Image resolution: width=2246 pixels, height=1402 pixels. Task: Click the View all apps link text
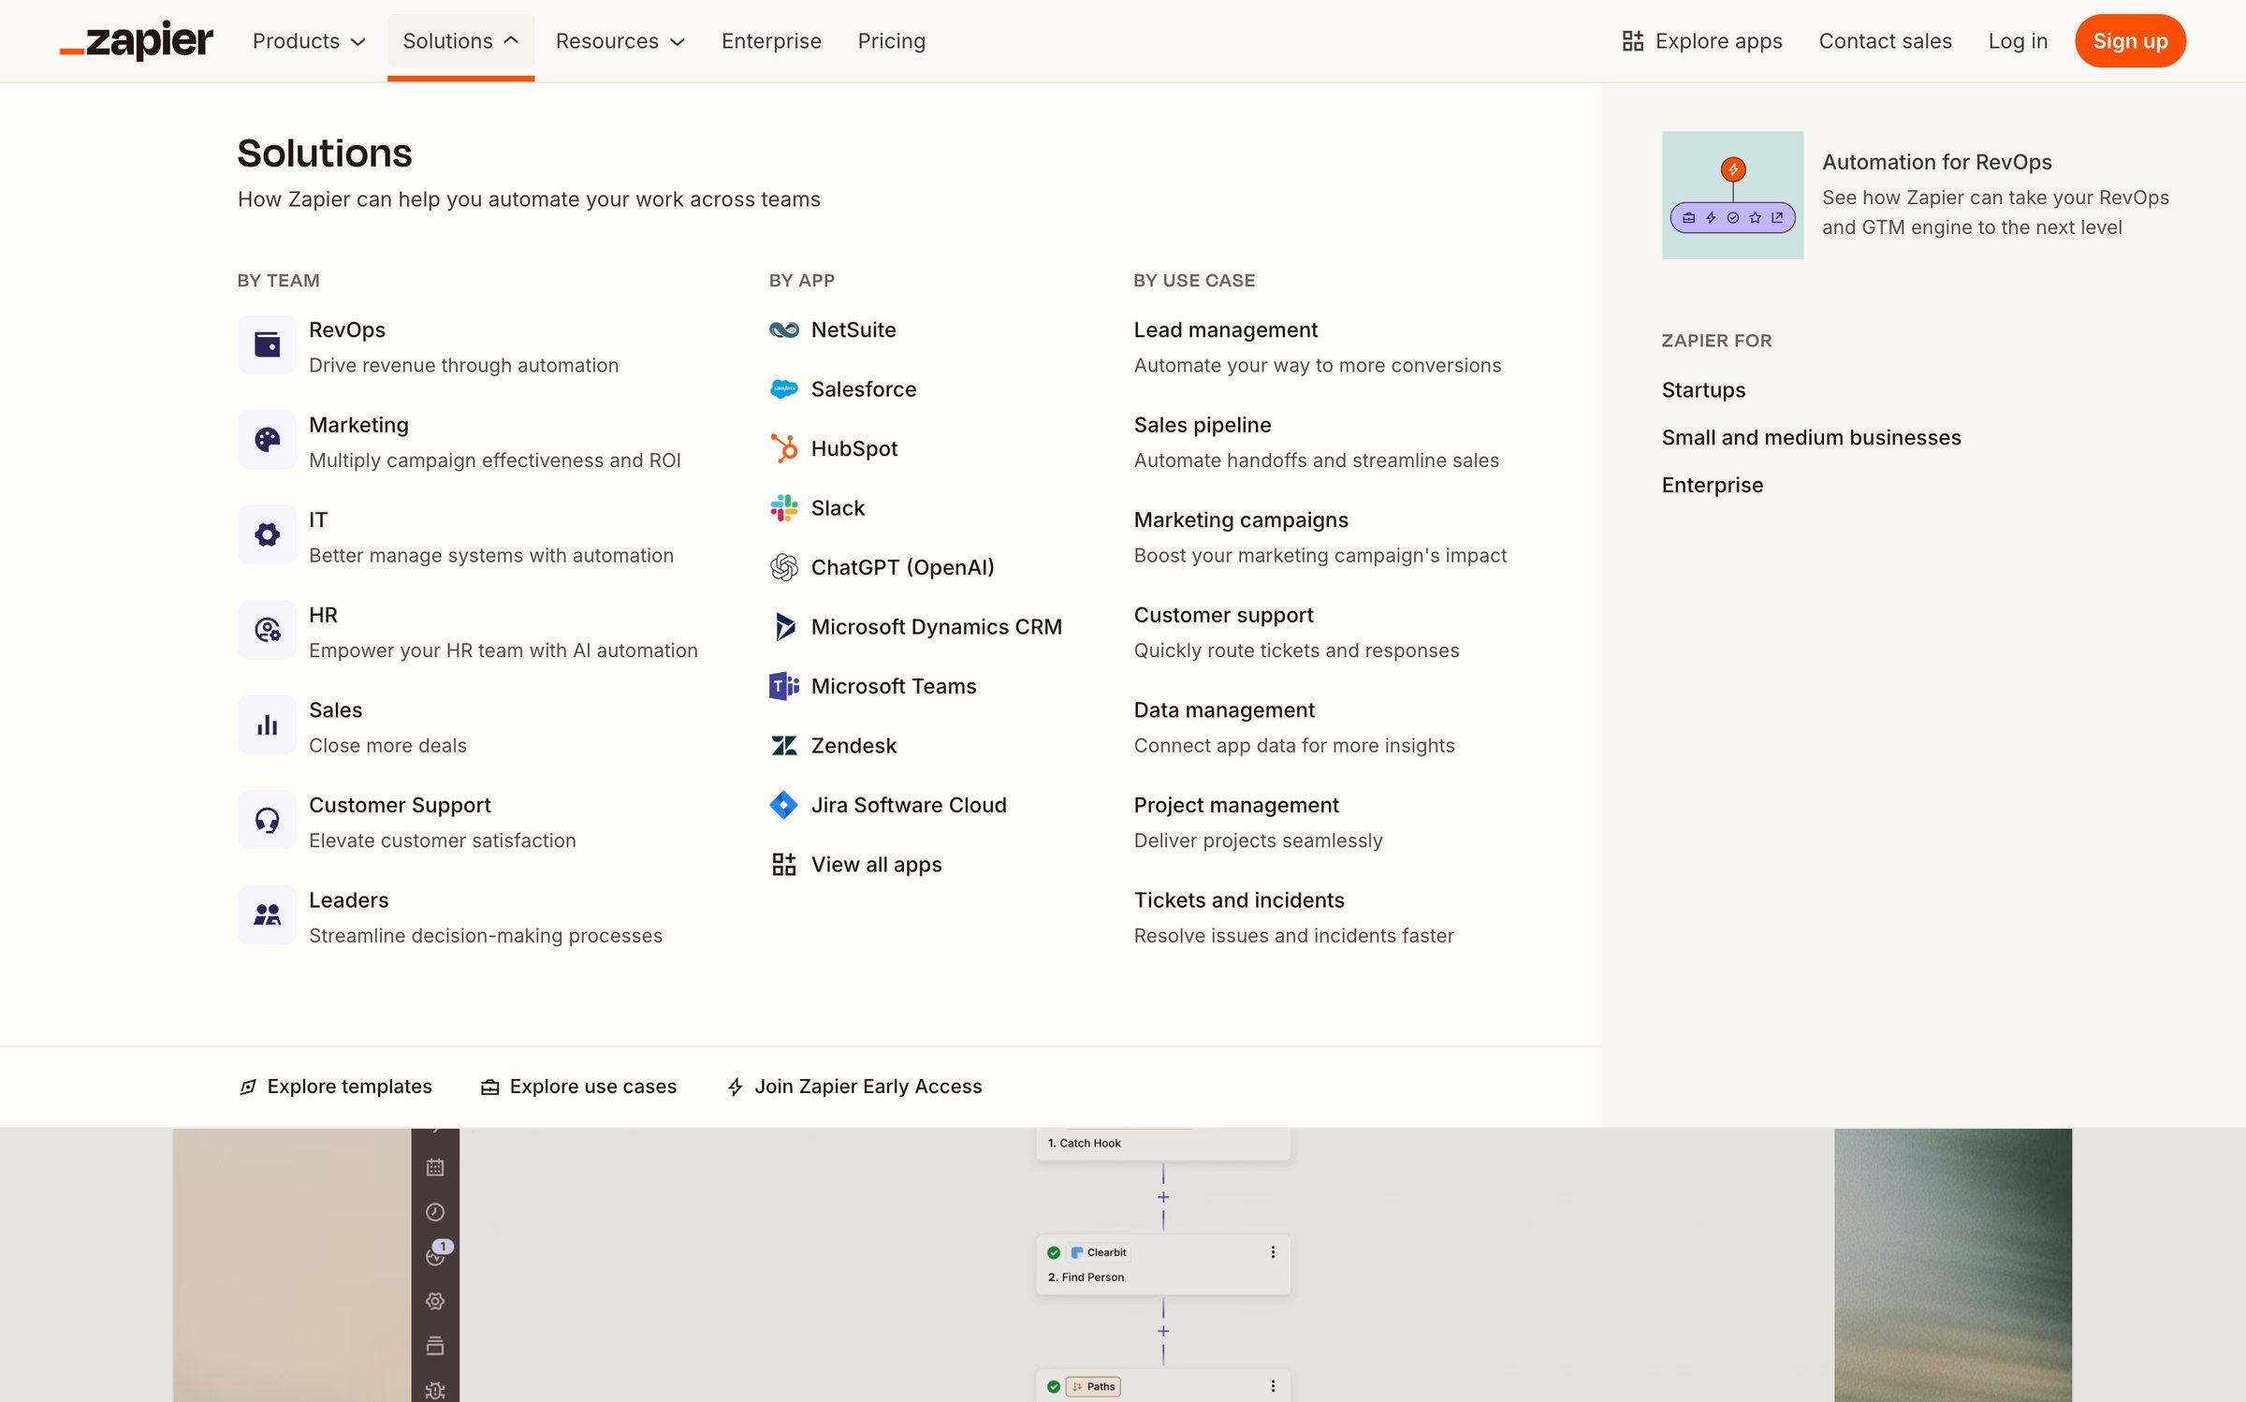pyautogui.click(x=876, y=864)
